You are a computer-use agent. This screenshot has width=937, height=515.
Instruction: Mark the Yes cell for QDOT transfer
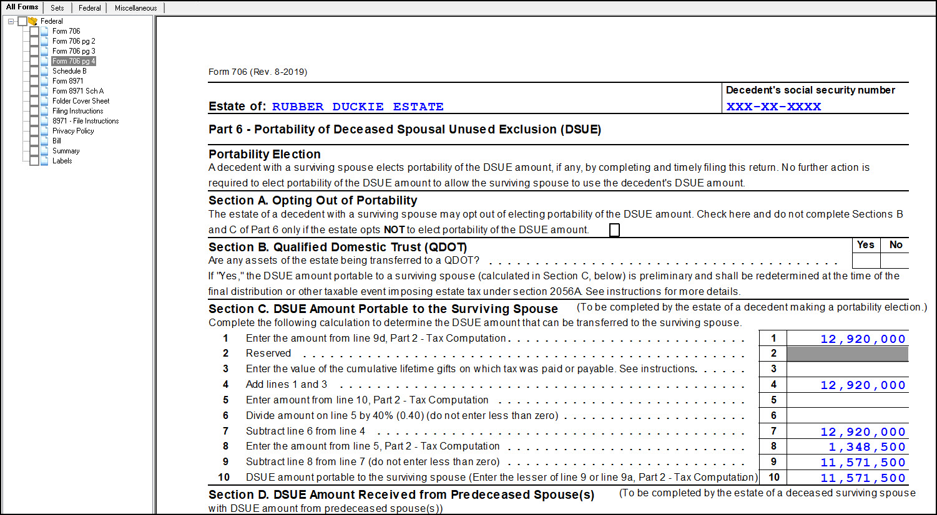866,260
